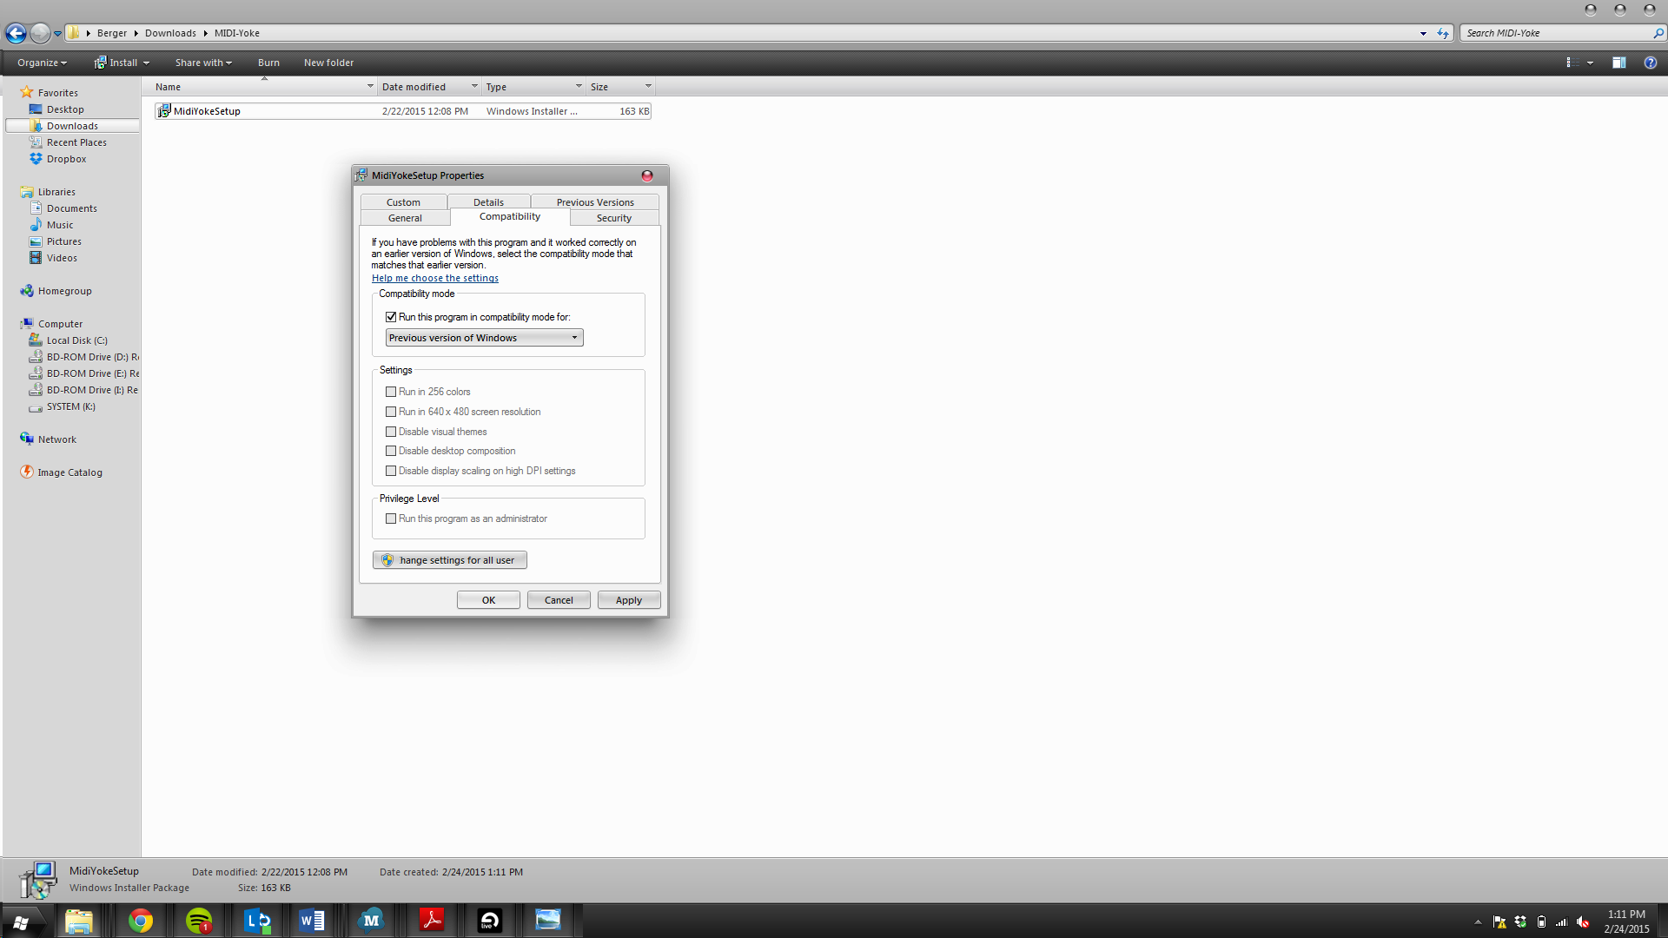Open Google Chrome from the taskbar
This screenshot has width=1668, height=938.
pos(141,920)
